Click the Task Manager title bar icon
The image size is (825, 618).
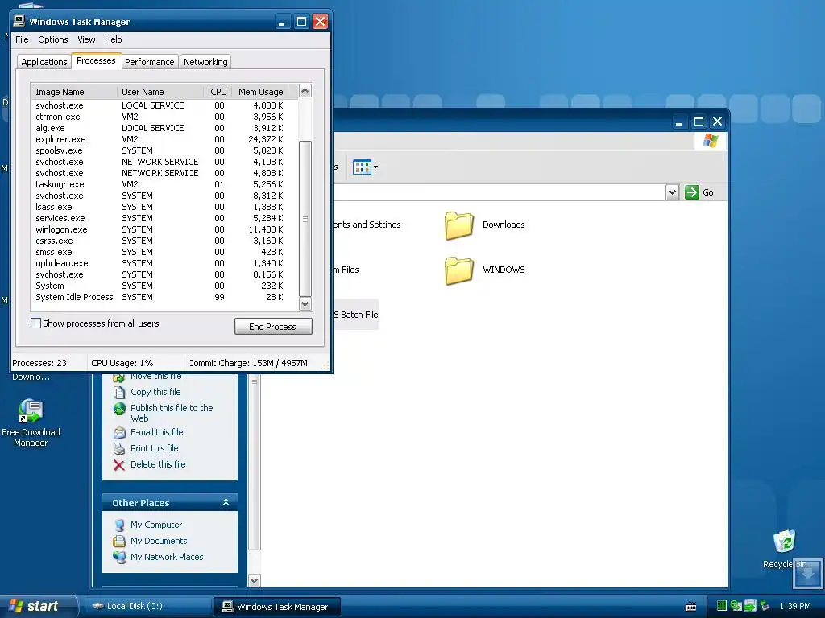tap(19, 21)
